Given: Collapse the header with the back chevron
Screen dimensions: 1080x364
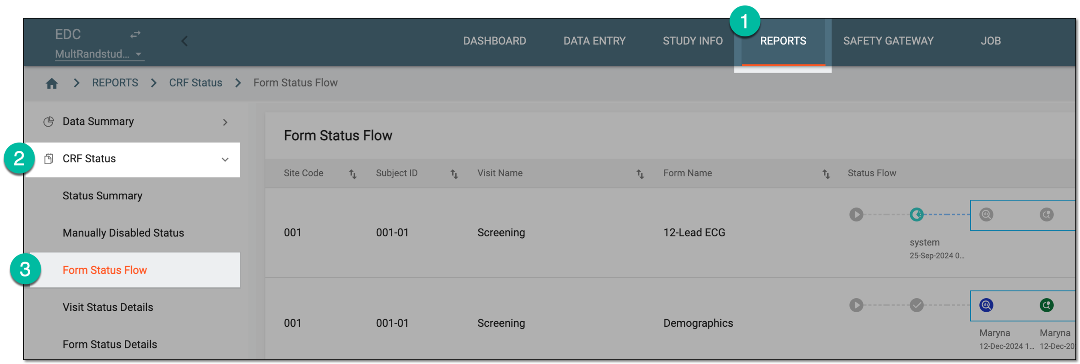Looking at the screenshot, I should [184, 41].
